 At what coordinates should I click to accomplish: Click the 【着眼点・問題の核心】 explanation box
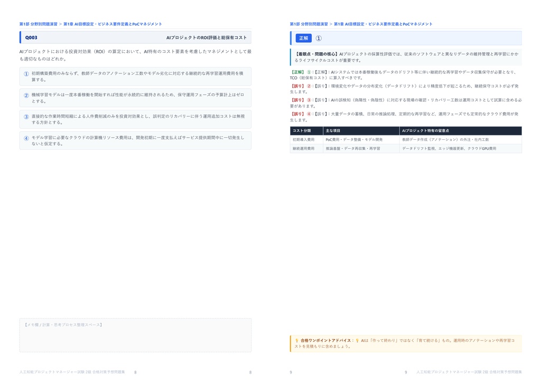pyautogui.click(x=406, y=57)
